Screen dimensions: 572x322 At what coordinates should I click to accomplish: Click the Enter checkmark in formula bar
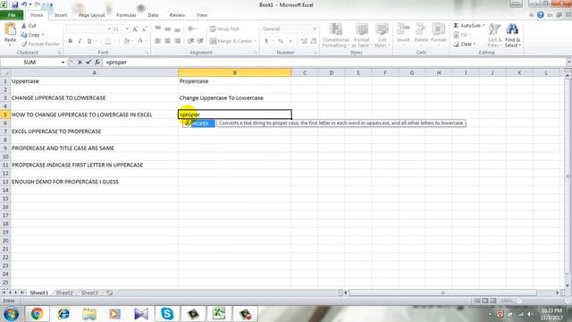pyautogui.click(x=88, y=63)
